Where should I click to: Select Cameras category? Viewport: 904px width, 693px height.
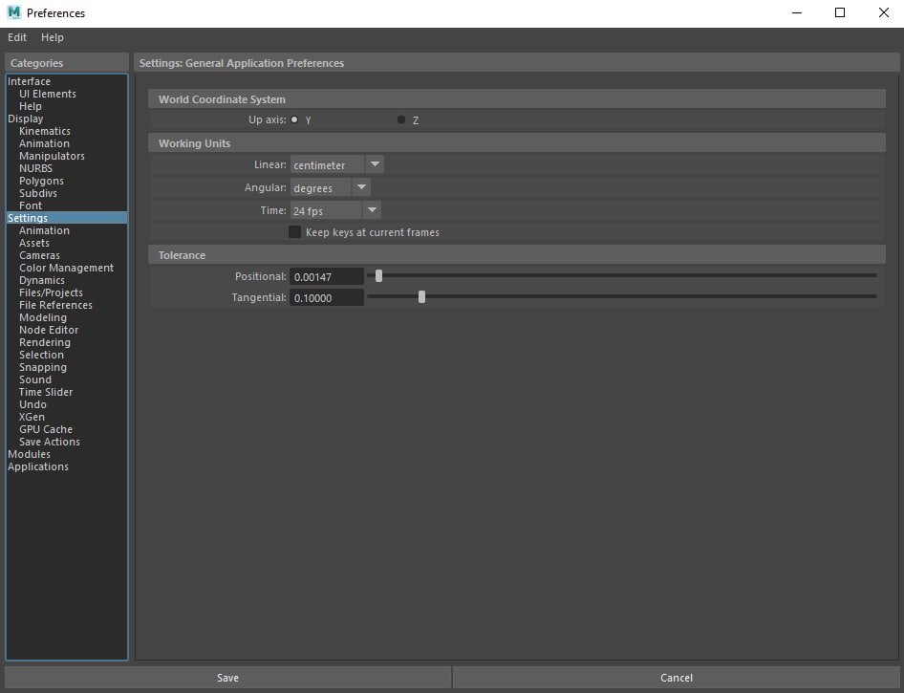point(39,255)
